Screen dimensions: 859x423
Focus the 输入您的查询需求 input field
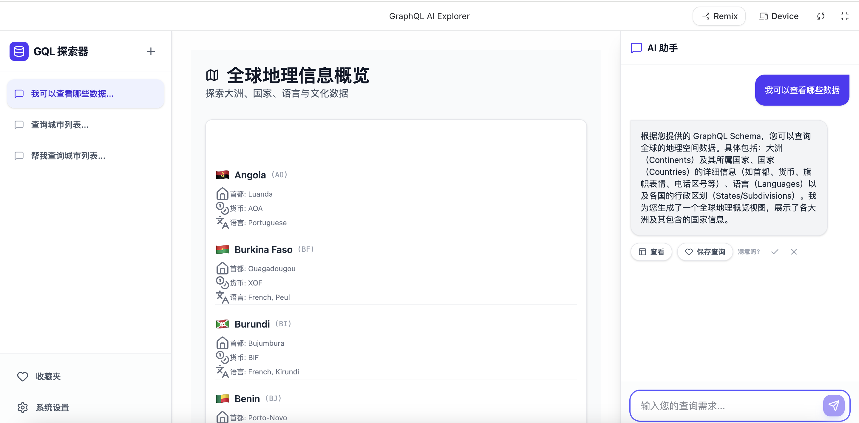727,405
